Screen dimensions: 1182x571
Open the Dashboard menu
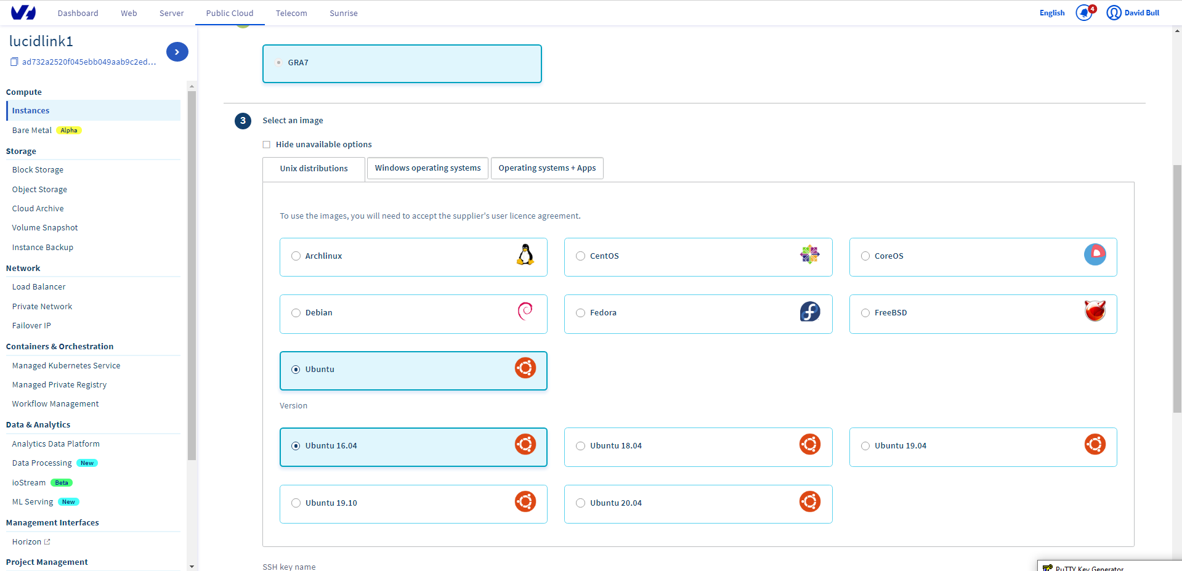tap(78, 13)
